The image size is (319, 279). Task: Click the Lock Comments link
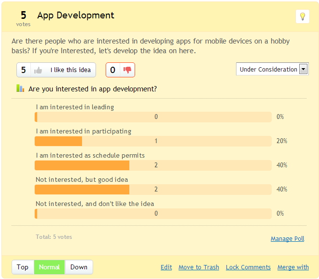(248, 267)
